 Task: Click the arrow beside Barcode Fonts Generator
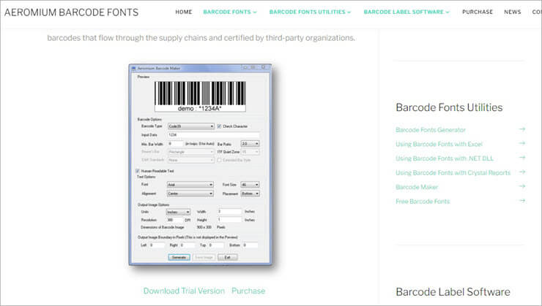coord(522,129)
